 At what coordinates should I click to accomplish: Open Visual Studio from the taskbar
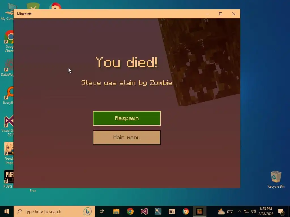[144, 211]
